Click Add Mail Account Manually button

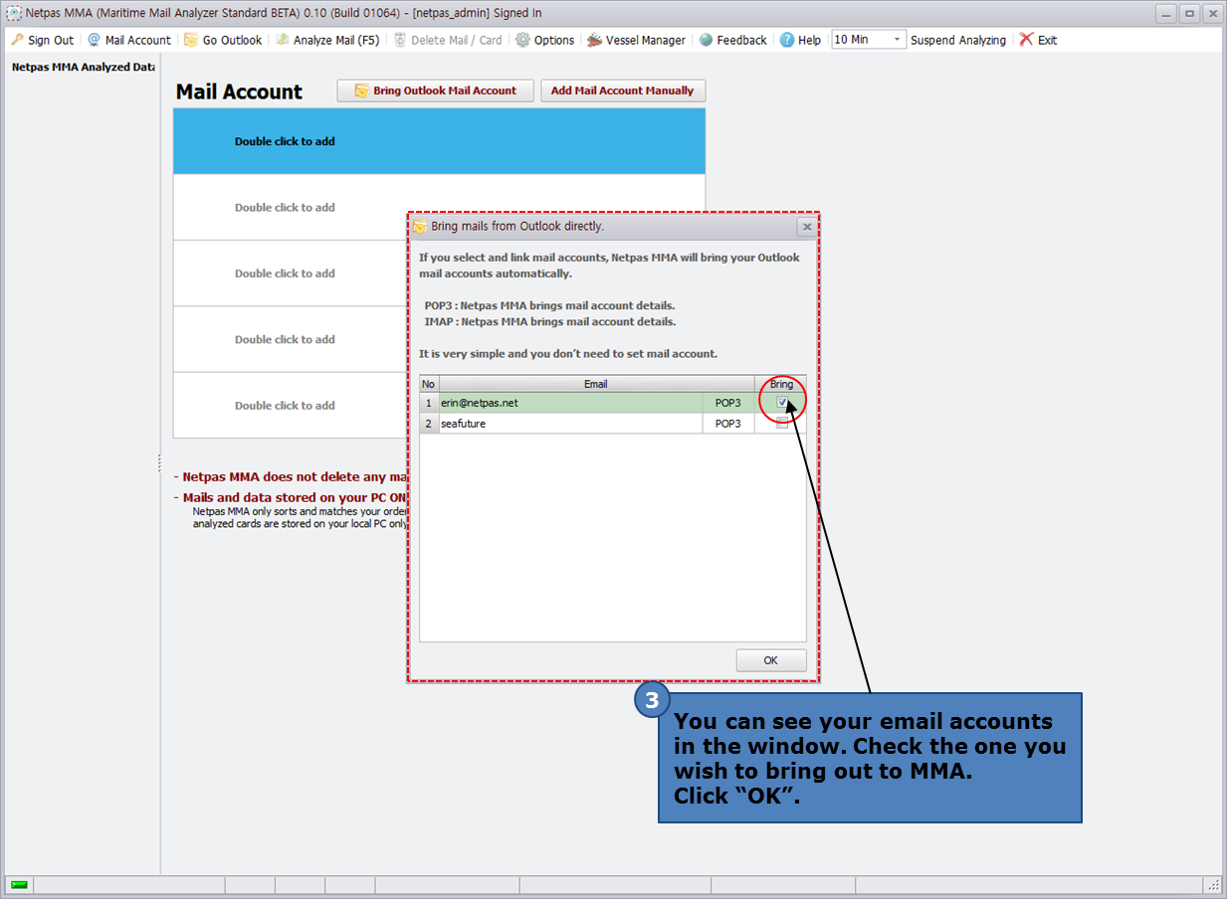click(622, 90)
